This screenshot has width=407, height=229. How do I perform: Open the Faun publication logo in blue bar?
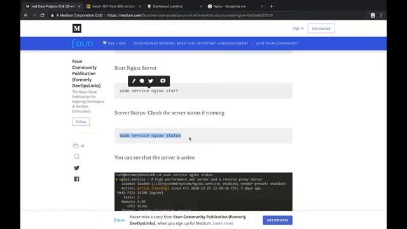click(82, 43)
